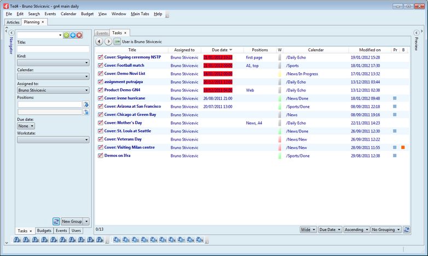The width and height of the screenshot is (428, 256).
Task: Click the New Group button
Action: coord(72,222)
